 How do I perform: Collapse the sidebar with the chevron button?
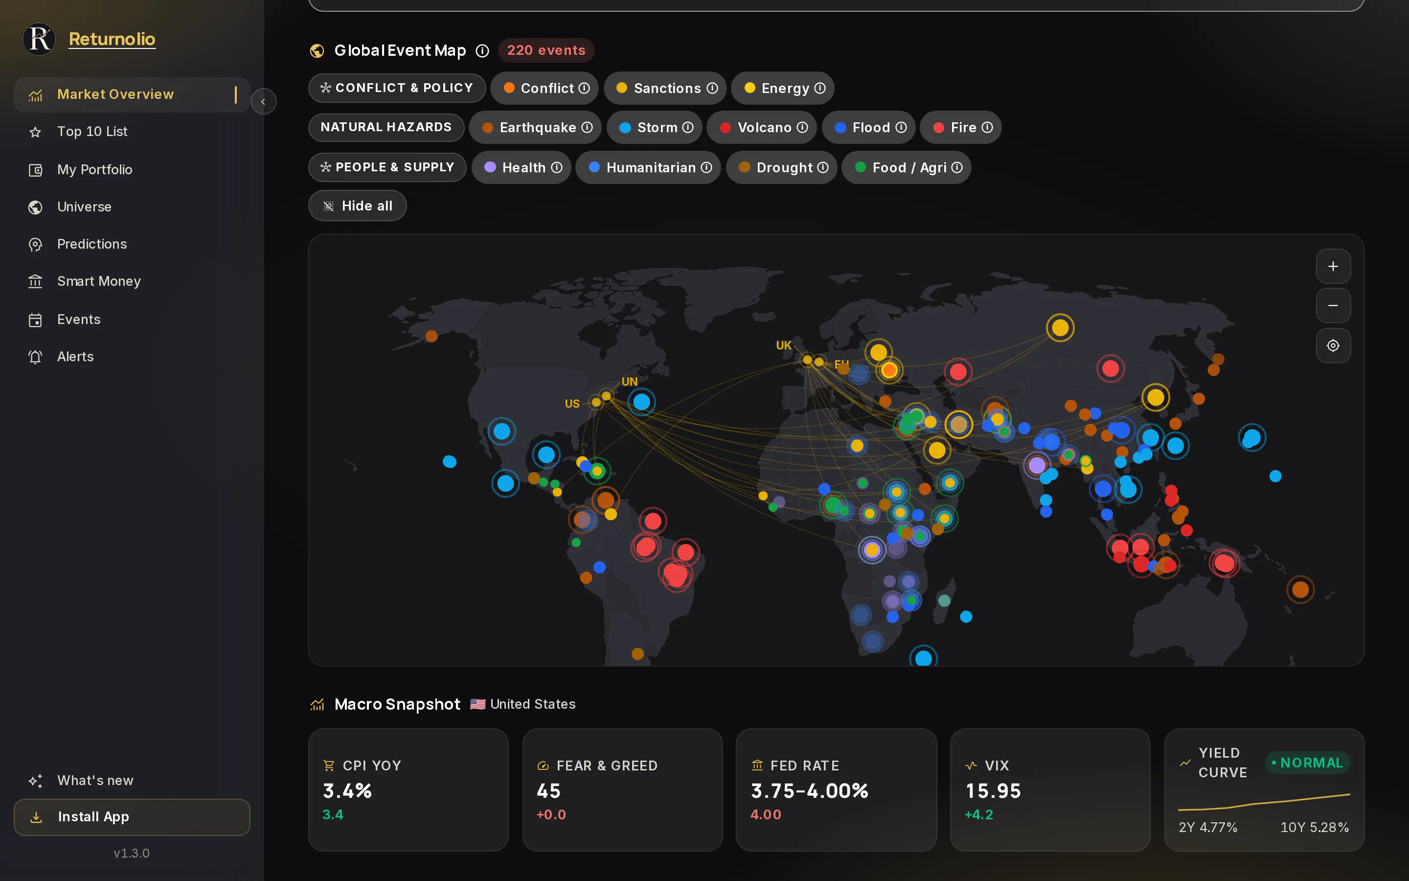[263, 101]
